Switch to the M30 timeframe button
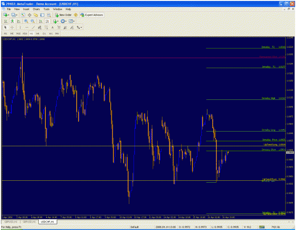Screen dimensions: 296x230 25,34
